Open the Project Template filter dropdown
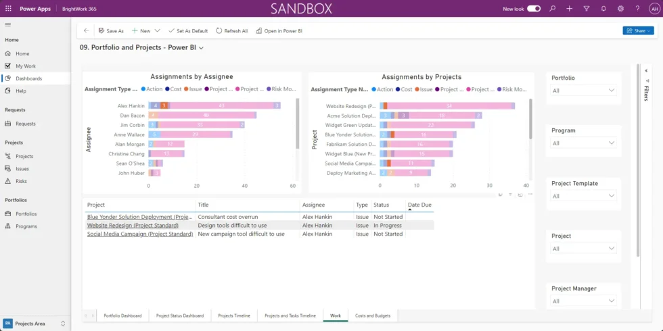Image resolution: width=663 pixels, height=331 pixels. click(583, 196)
